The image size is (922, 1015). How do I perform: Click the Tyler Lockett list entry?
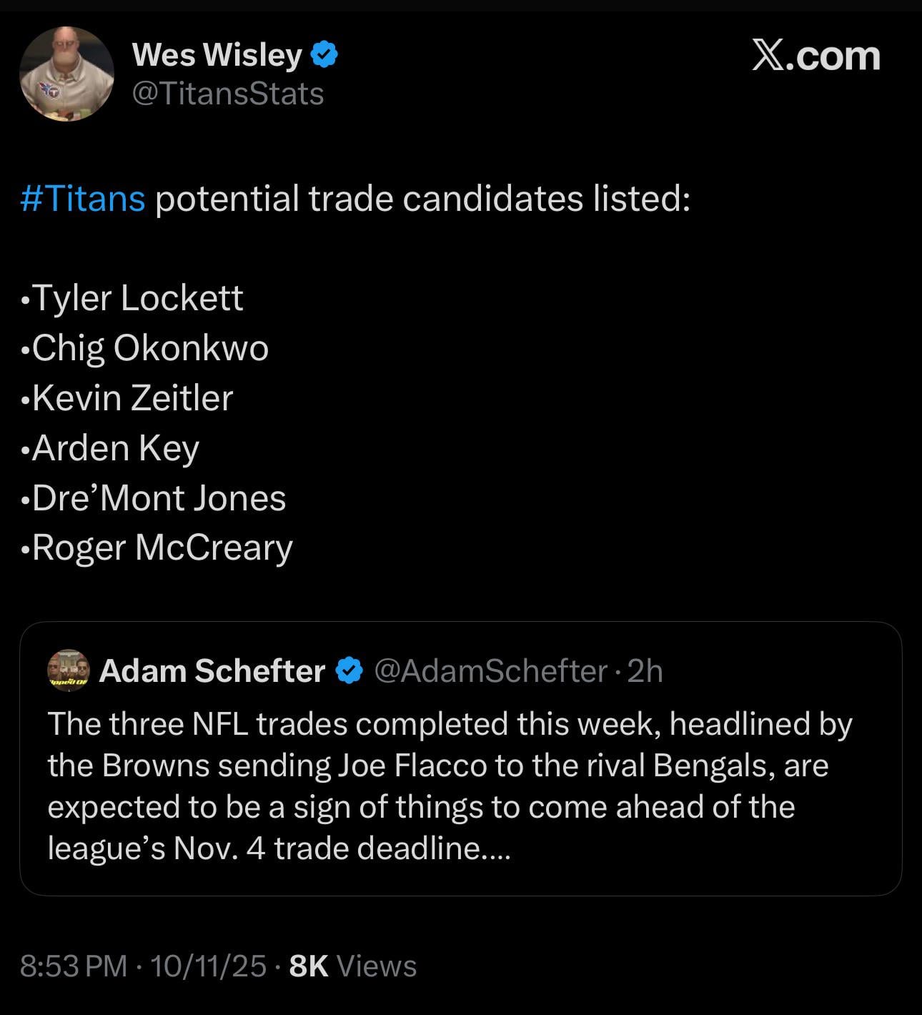[x=137, y=297]
